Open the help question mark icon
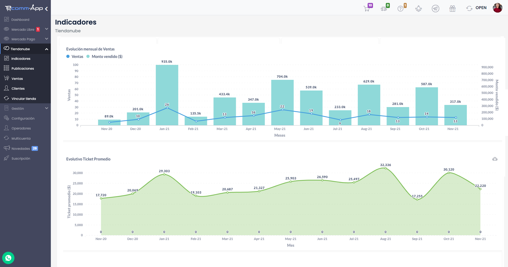This screenshot has width=508, height=267. click(x=401, y=9)
